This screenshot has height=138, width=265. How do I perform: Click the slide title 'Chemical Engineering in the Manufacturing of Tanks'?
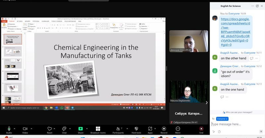[96, 51]
